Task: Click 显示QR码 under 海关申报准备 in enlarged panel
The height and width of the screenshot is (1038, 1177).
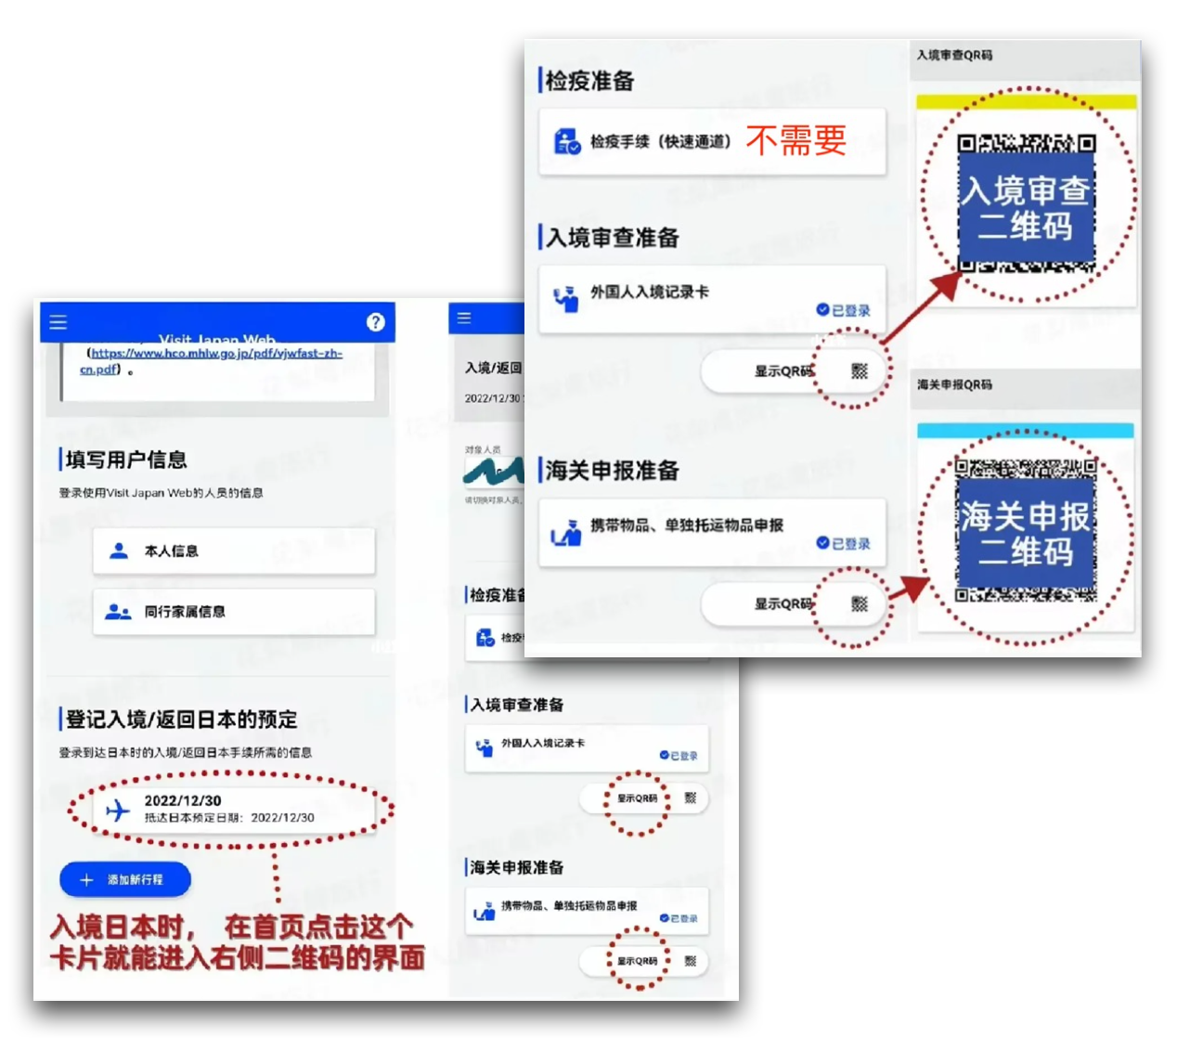Action: coord(783,604)
